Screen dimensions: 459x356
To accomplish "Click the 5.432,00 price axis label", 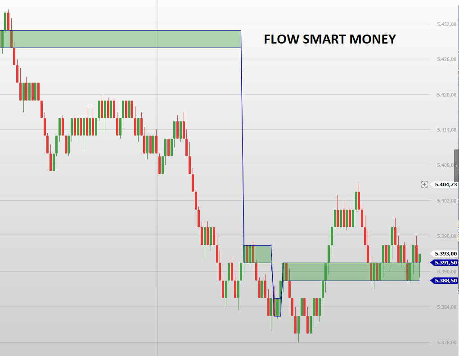I will [x=444, y=24].
